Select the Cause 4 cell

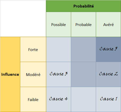coord(58,99)
